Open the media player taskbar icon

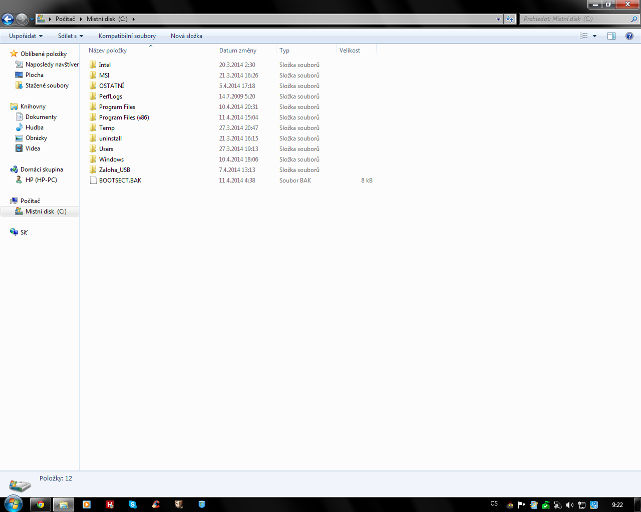click(x=87, y=504)
